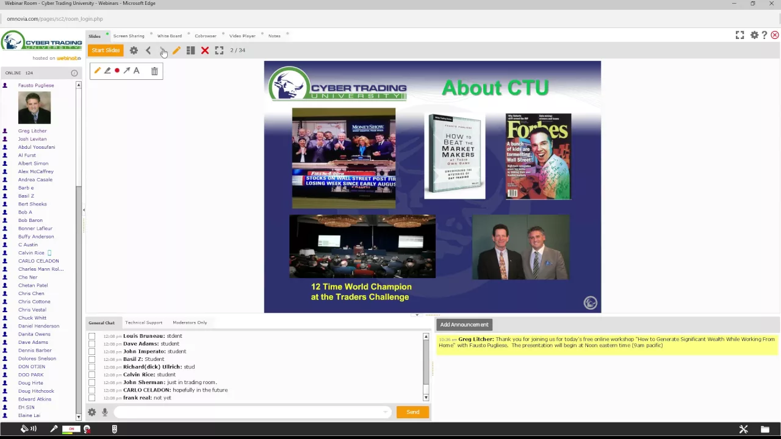Open the Cobrowser tab

point(205,36)
